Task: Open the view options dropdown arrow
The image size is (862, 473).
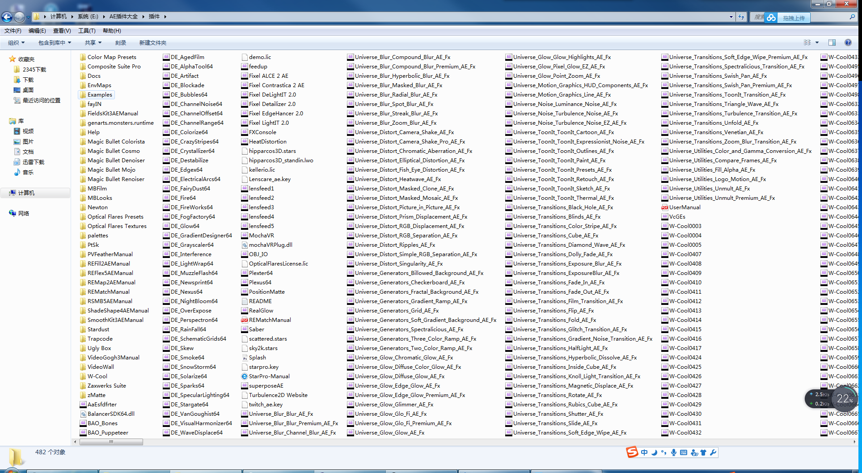Action: [x=817, y=42]
